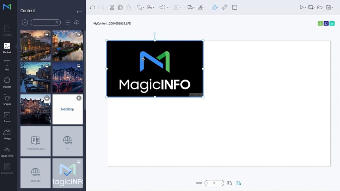Open the Widget panel
This screenshot has height=191, width=340.
click(7, 134)
